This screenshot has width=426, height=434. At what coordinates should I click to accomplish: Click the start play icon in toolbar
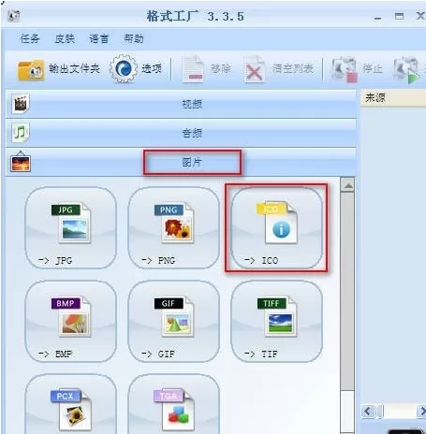(406, 70)
